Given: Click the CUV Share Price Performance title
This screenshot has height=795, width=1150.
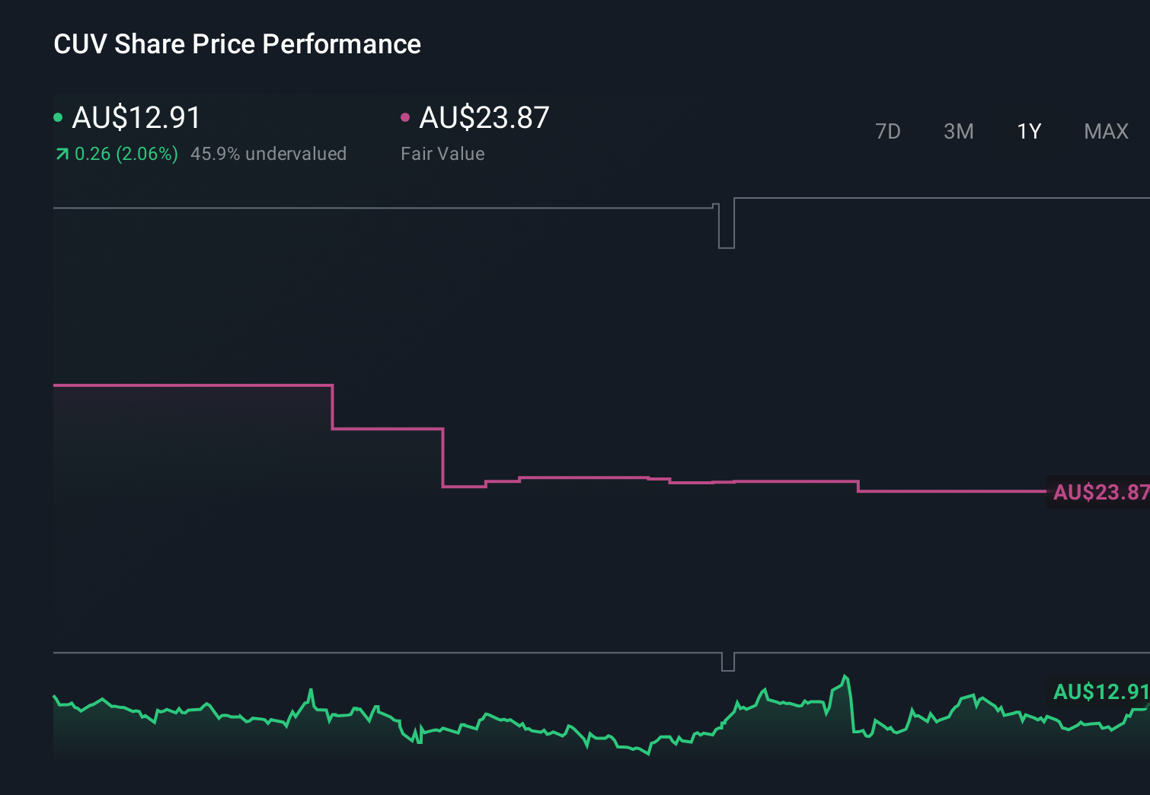Looking at the screenshot, I should 237,44.
